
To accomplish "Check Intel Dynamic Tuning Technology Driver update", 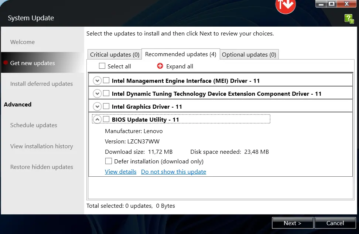I will tap(106, 93).
